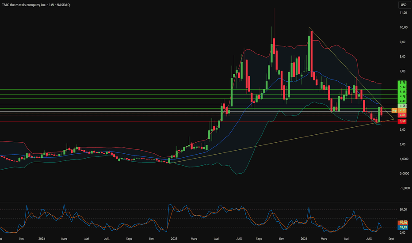Click the last Sept label on time axis
This screenshot has height=243, width=412.
391,239
